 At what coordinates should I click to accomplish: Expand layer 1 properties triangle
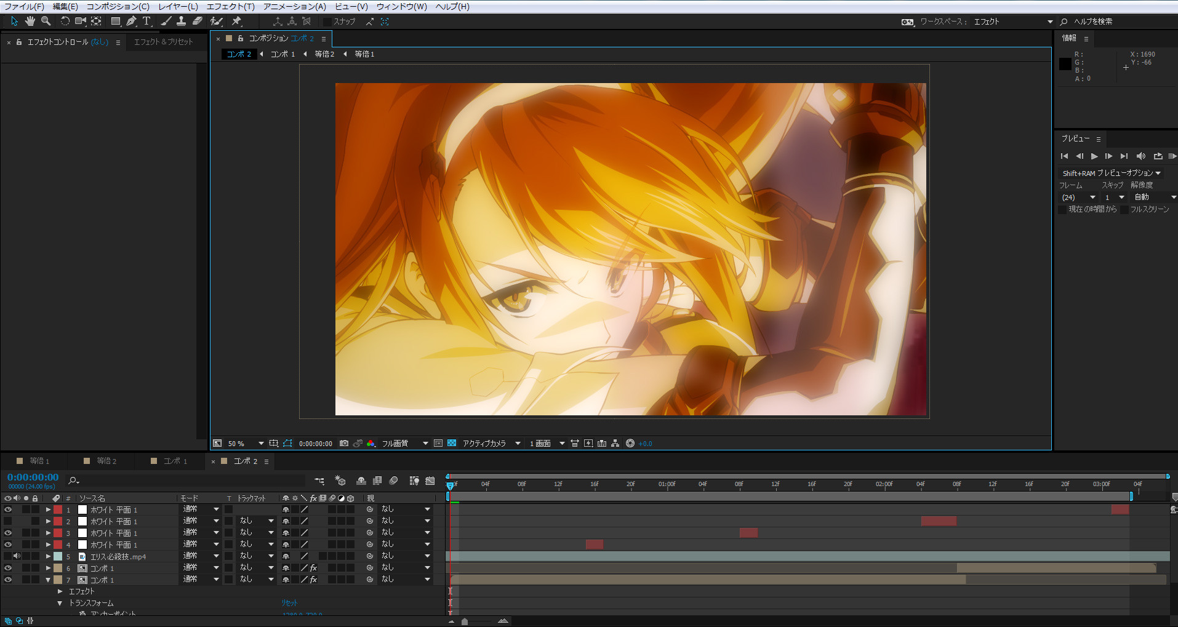48,509
